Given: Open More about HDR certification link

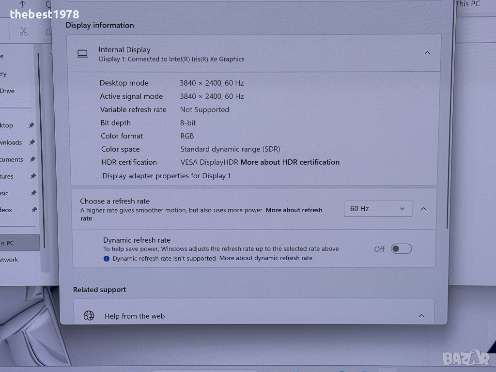Looking at the screenshot, I should tap(290, 162).
